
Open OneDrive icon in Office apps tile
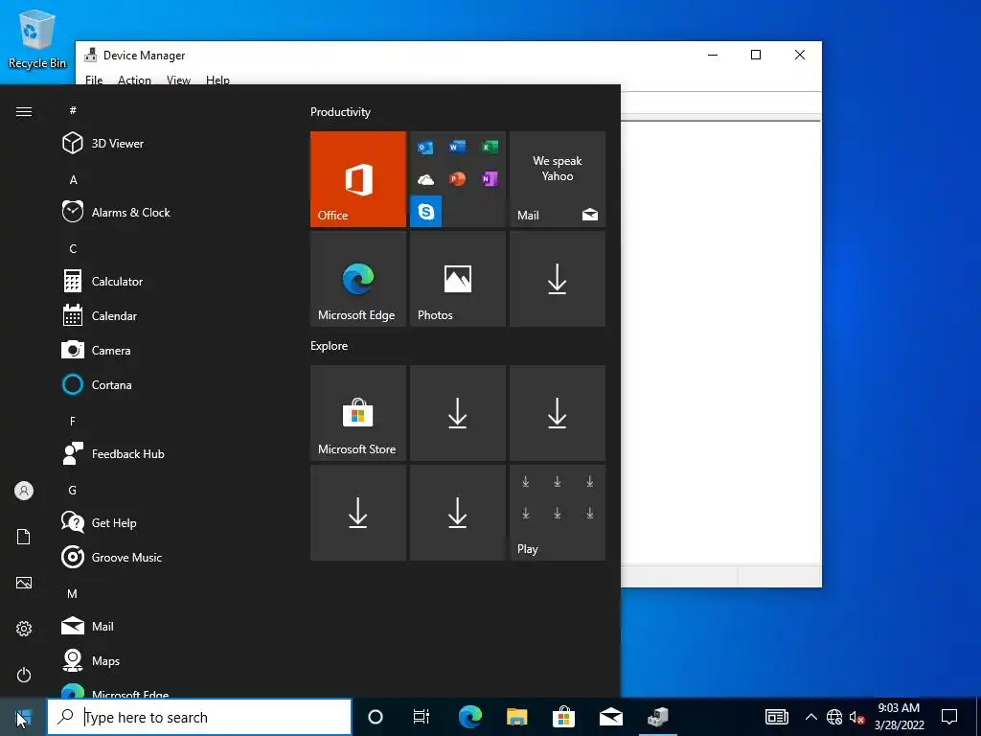coord(425,179)
